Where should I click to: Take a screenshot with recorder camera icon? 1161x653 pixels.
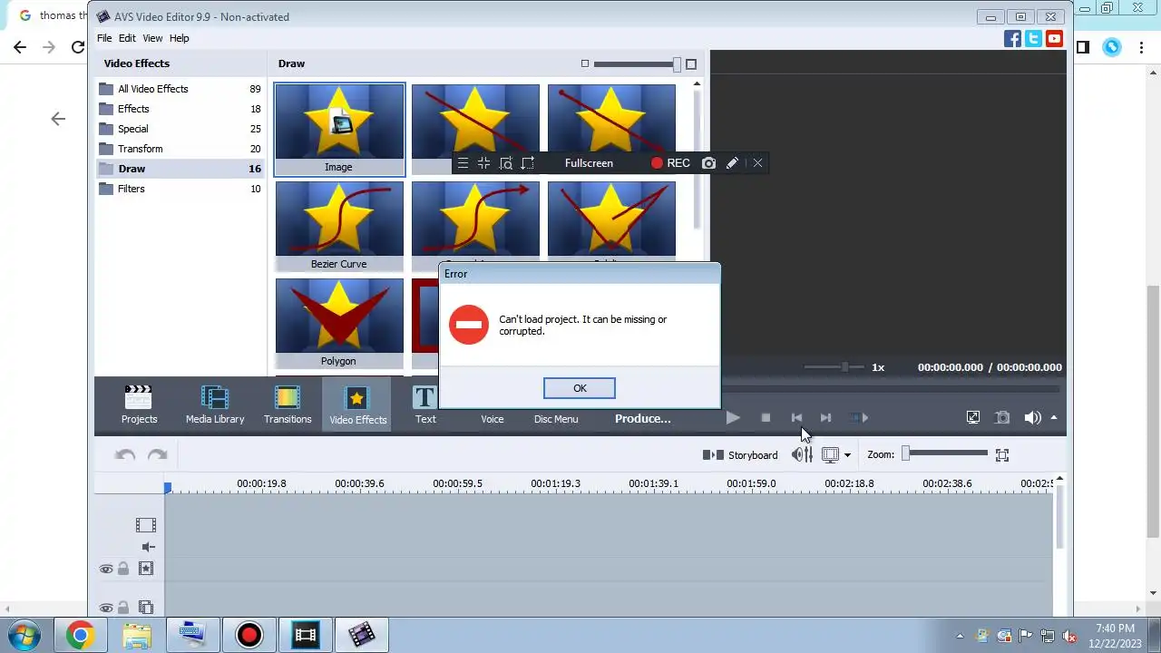click(x=708, y=163)
